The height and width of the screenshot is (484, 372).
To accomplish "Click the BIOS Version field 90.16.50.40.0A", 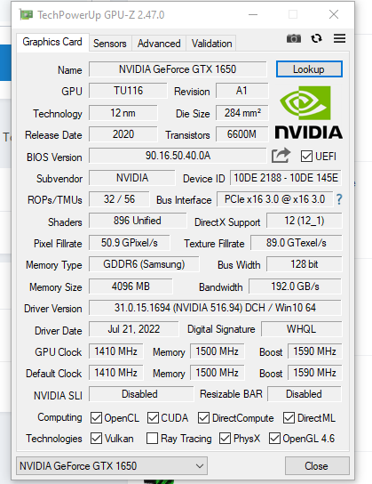I will (x=178, y=156).
